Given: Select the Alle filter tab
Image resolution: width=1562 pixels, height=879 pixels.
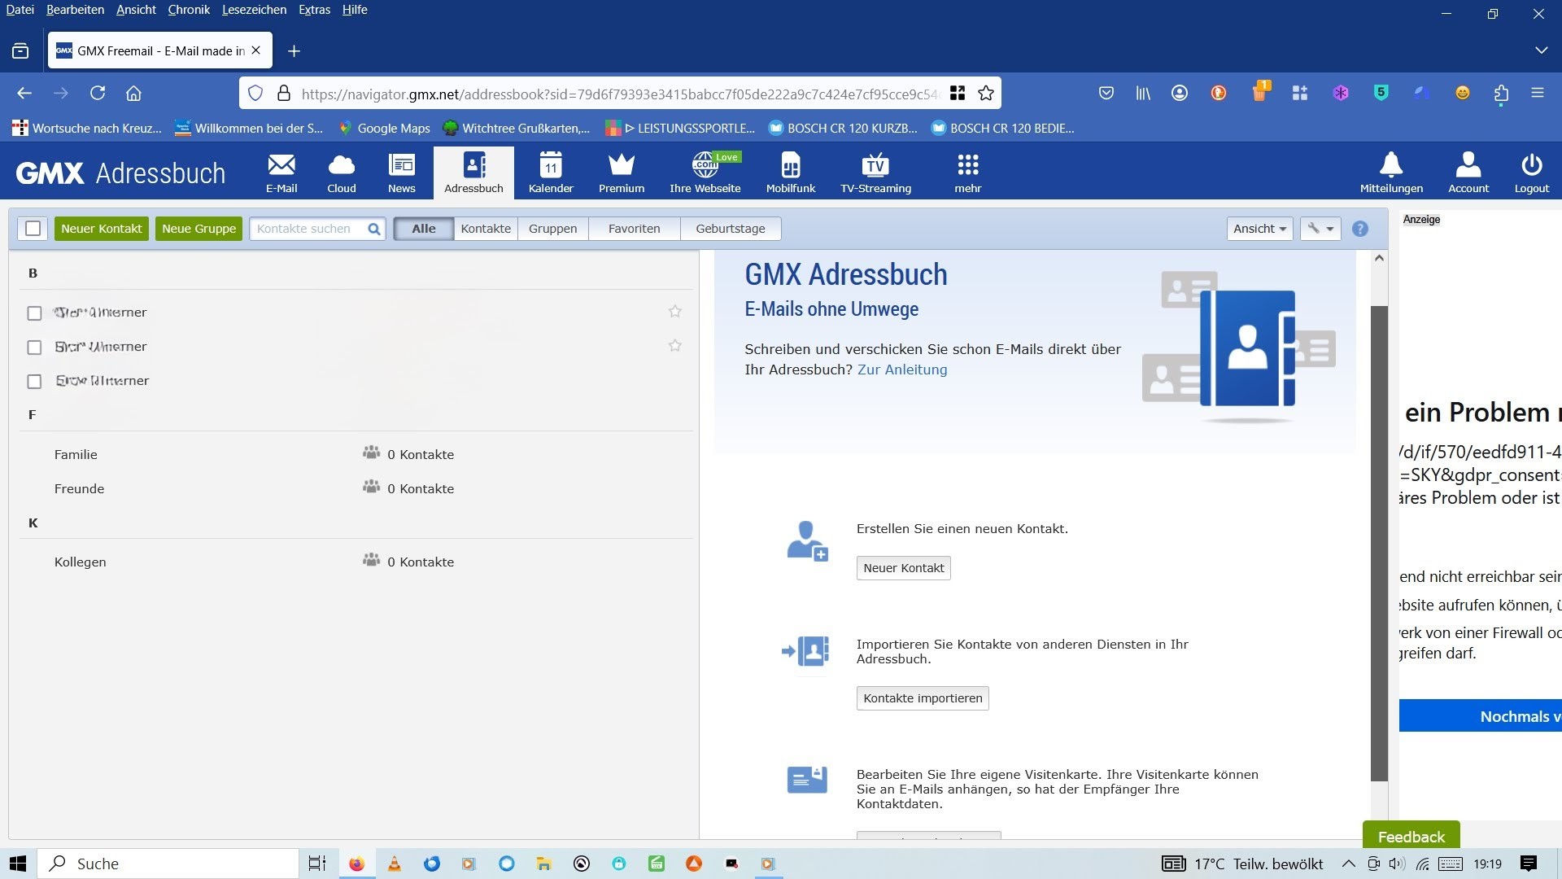Looking at the screenshot, I should 423,229.
